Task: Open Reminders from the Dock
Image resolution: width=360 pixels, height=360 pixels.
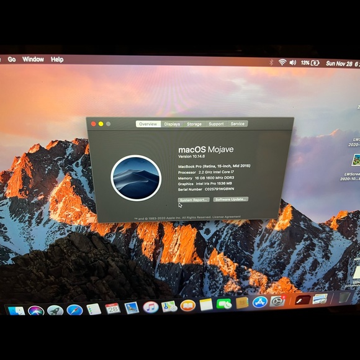Action: click(x=94, y=309)
